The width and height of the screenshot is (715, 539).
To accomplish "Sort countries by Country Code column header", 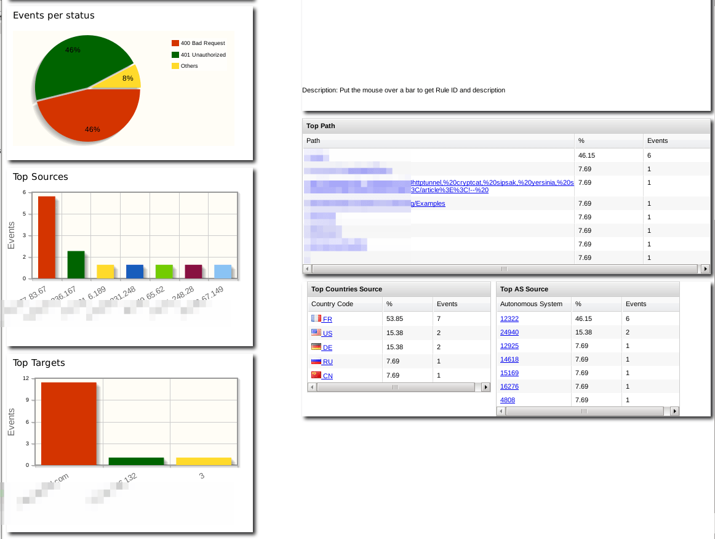I will [x=332, y=304].
